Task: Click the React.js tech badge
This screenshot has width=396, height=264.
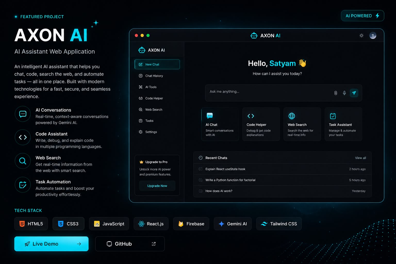Action: 151,224
